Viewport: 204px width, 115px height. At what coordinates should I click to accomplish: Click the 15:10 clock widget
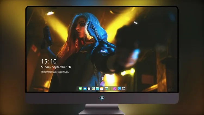click(x=49, y=61)
